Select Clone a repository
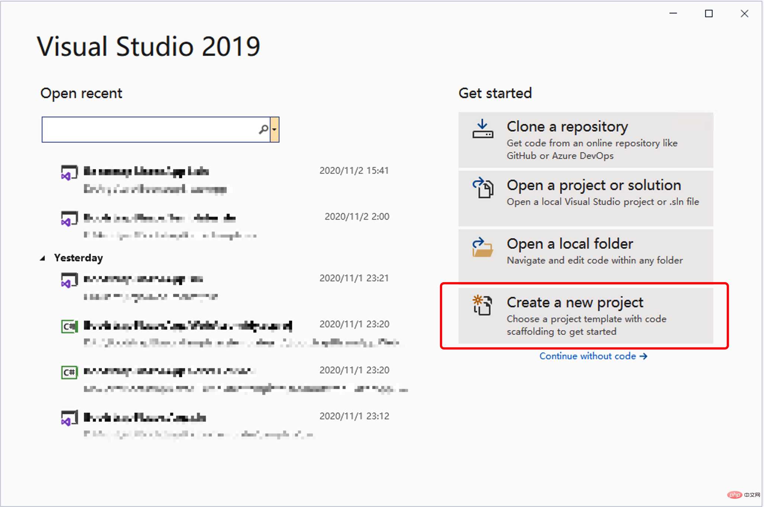 point(586,140)
